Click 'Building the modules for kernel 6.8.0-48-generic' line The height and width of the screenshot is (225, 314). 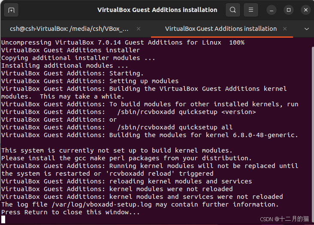click(150, 135)
